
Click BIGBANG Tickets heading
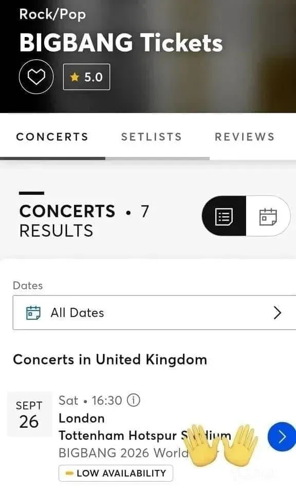121,43
